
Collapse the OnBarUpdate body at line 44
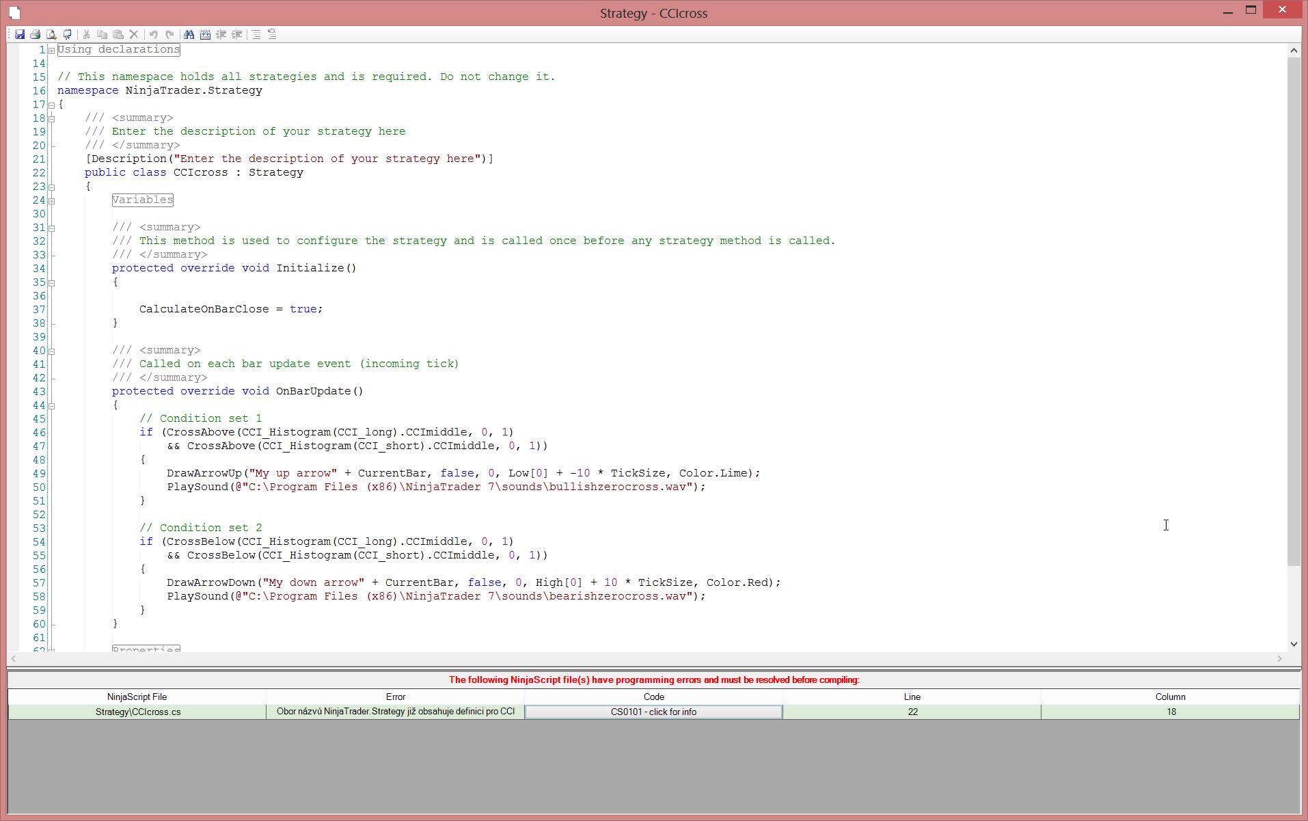(51, 405)
